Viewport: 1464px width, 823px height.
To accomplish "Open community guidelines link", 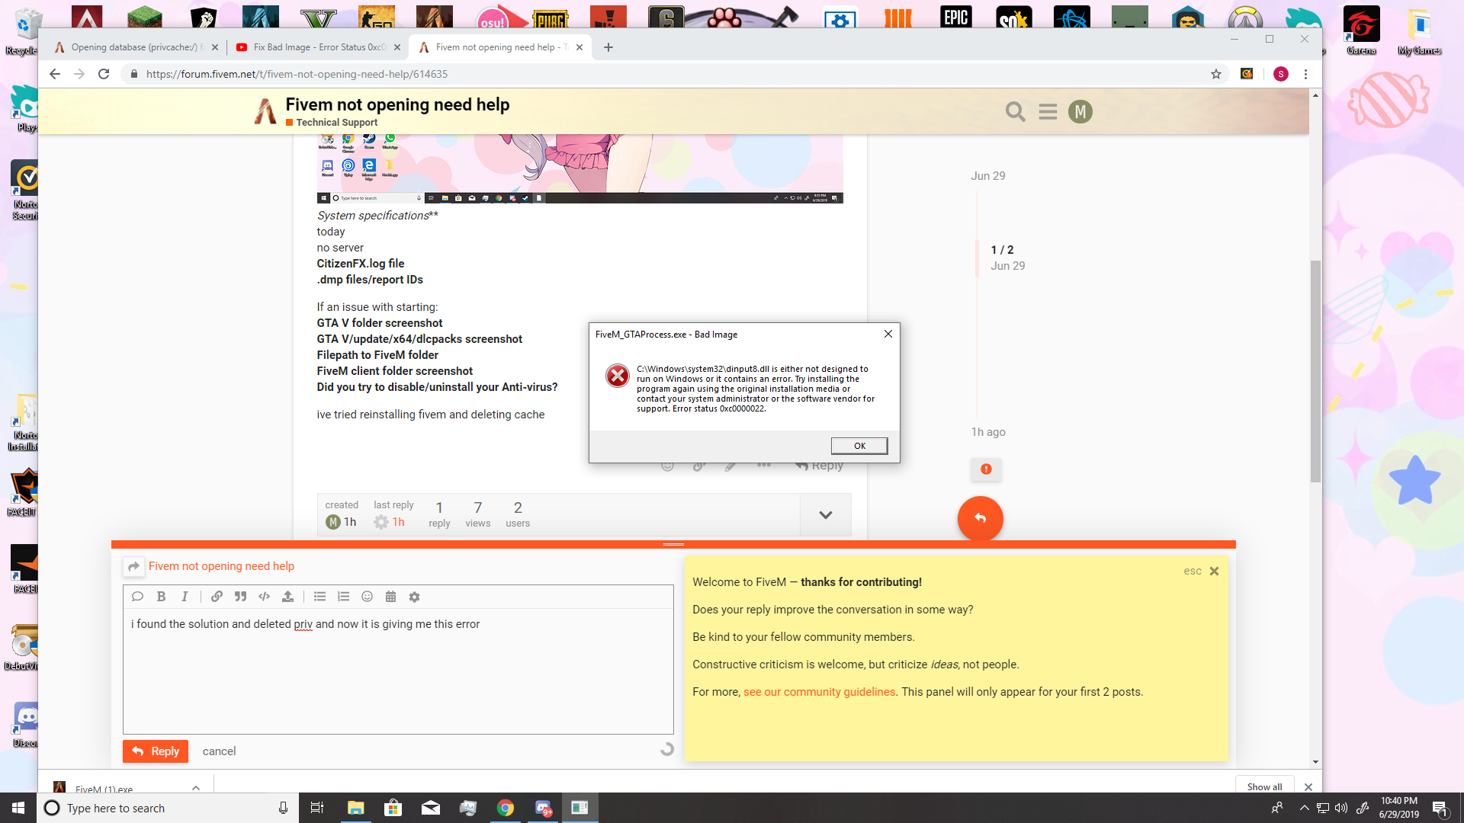I will [x=819, y=692].
